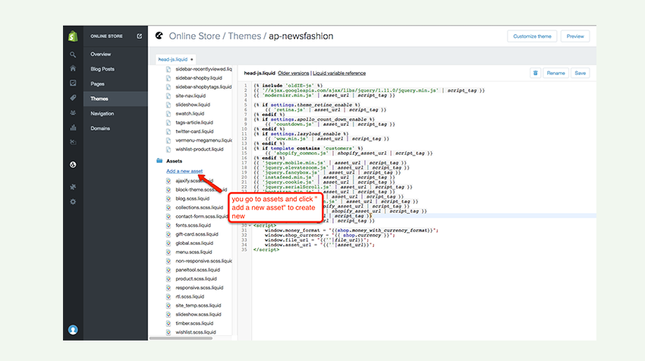The image size is (645, 361).
Task: Click asset icon of timber.scss.liquid
Action: pyautogui.click(x=168, y=323)
